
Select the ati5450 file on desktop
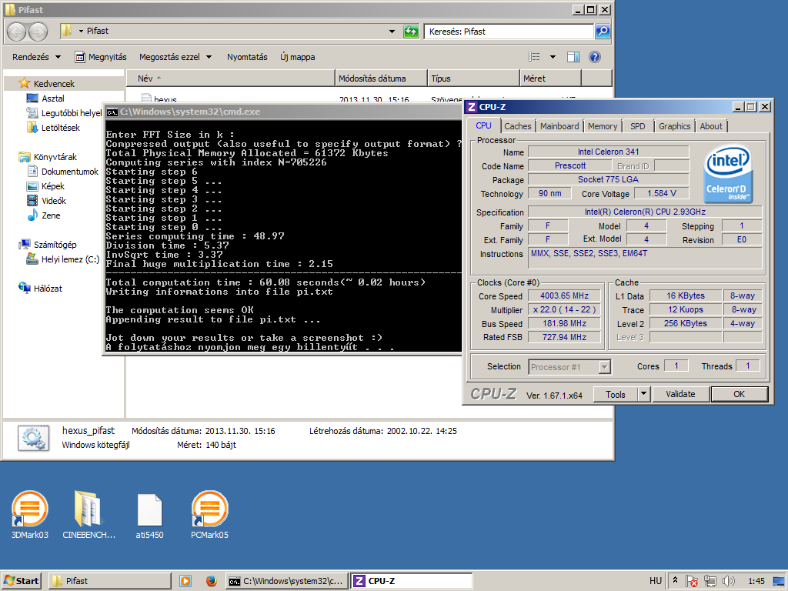coord(149,515)
